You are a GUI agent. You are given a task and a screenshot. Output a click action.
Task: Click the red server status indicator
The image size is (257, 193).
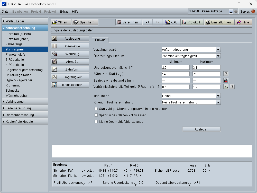253,11
